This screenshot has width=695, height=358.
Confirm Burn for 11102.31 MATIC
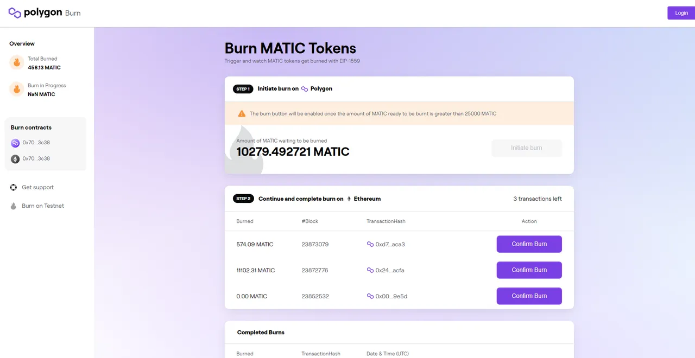529,270
